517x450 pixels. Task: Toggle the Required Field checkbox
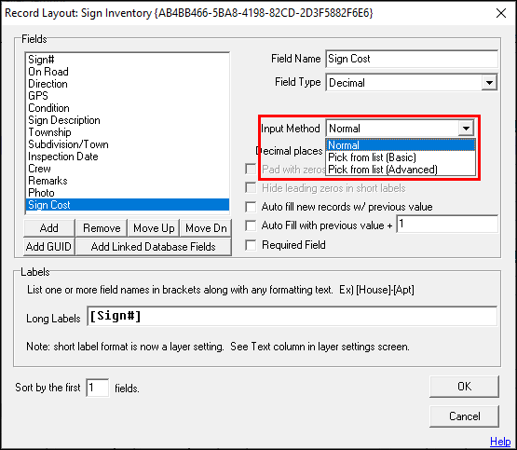point(251,245)
